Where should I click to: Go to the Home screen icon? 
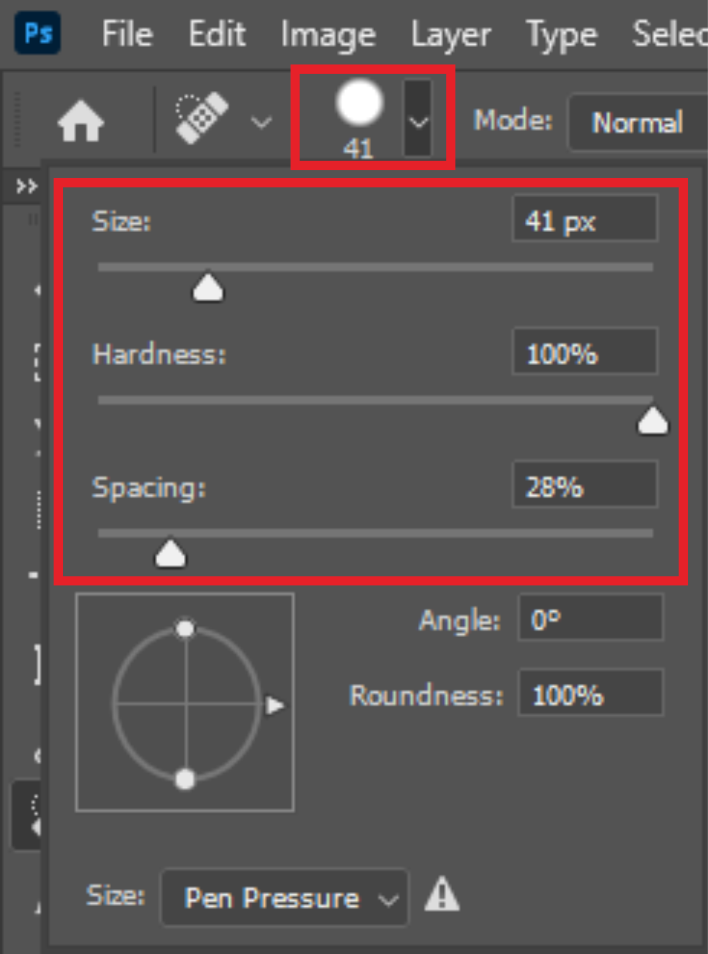(x=80, y=121)
